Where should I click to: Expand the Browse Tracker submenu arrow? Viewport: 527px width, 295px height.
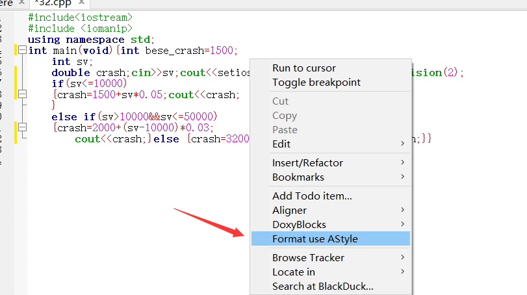403,257
